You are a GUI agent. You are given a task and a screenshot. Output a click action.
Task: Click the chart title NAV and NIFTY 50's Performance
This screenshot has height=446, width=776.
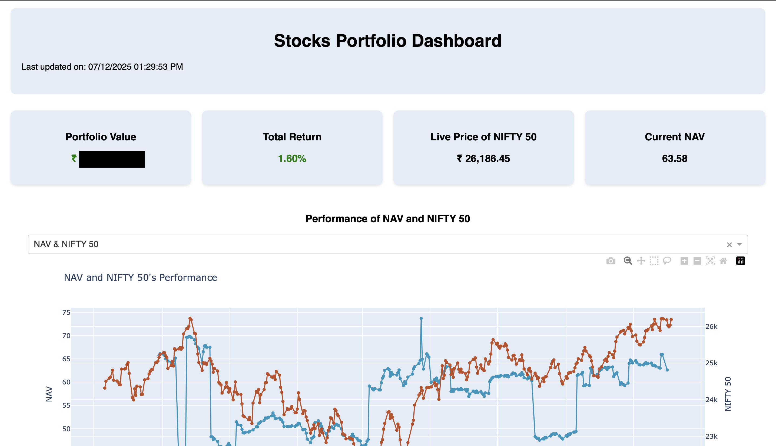coord(140,278)
